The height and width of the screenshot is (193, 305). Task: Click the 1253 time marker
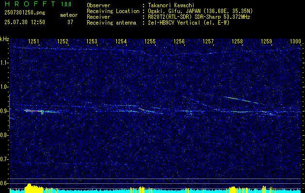click(92, 41)
